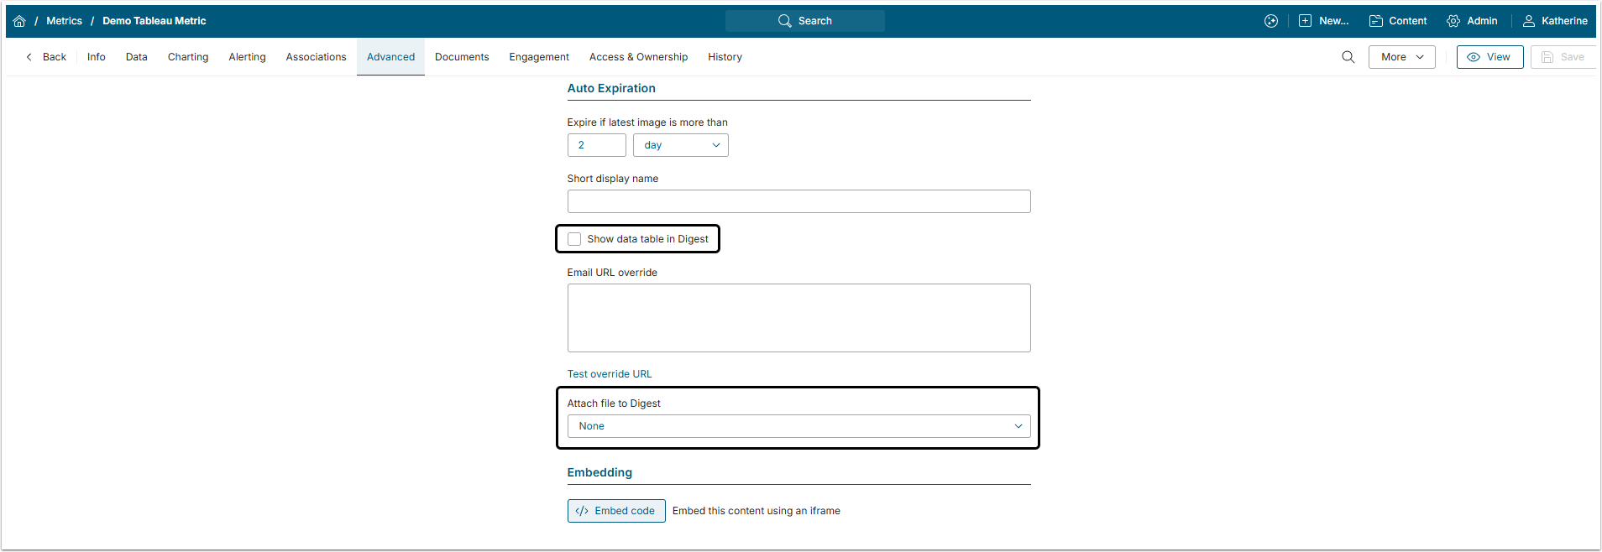The image size is (1602, 552).
Task: Focus the Short display name field
Action: click(x=798, y=201)
